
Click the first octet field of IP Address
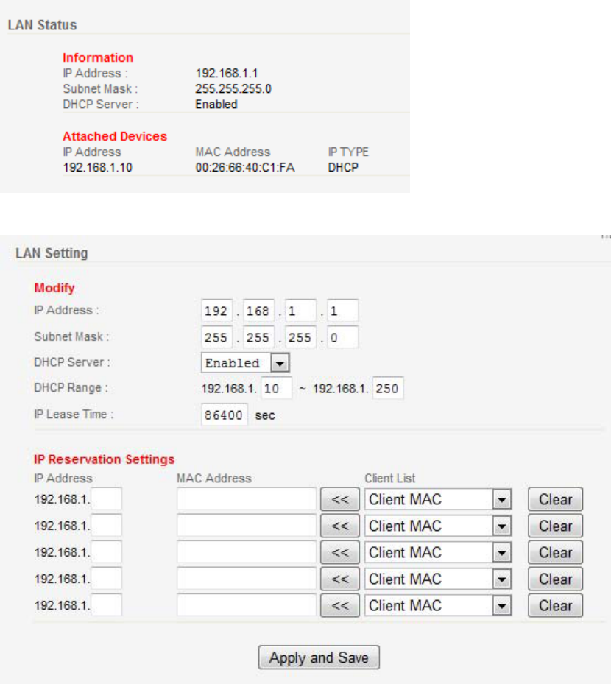[216, 311]
